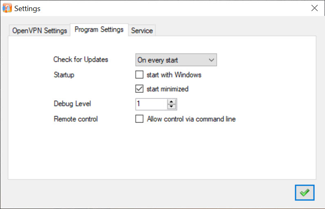
Task: Enable the start with Windows checkbox
Action: (x=139, y=74)
